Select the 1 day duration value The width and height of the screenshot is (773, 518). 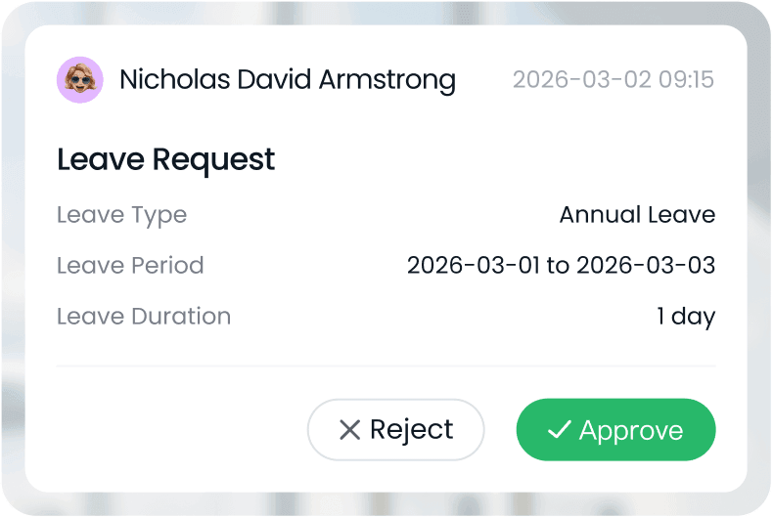click(x=686, y=317)
